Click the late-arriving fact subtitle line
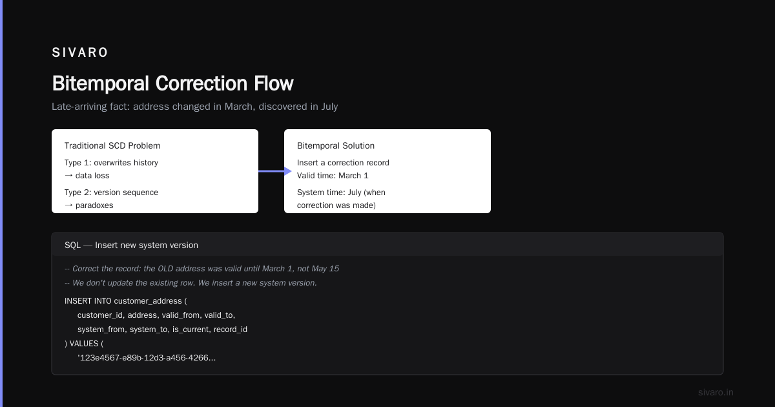775x407 pixels. coord(194,107)
